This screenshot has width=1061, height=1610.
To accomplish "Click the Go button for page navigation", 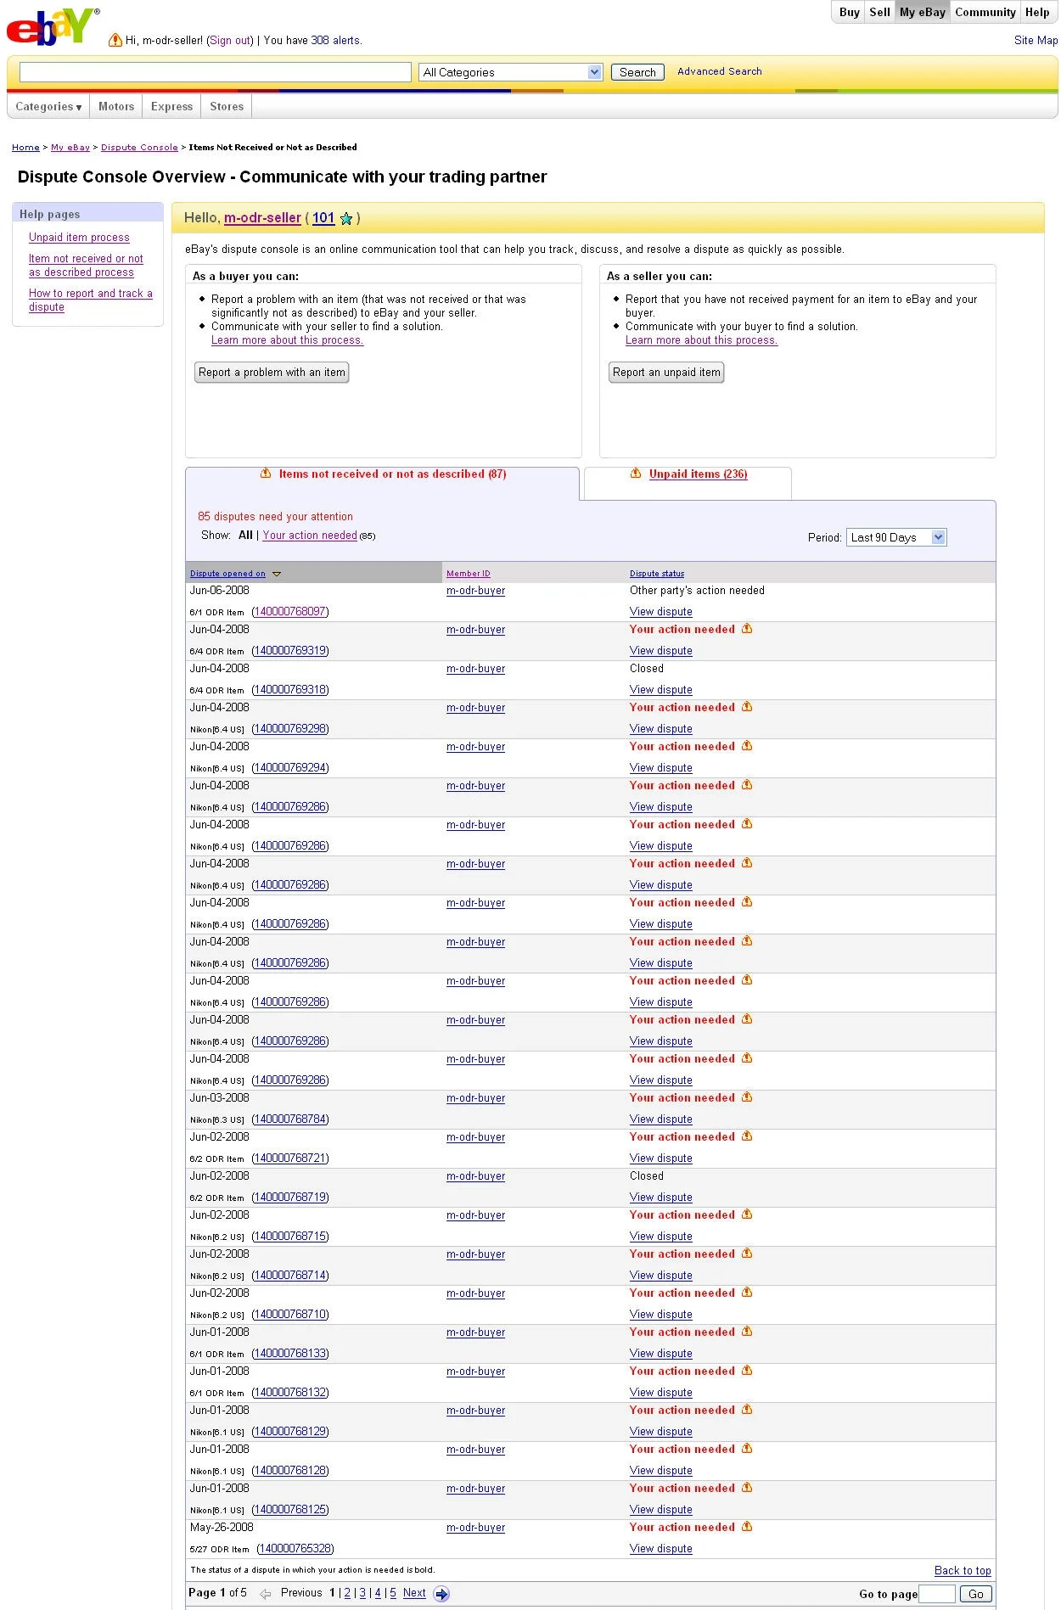I will pos(976,1594).
